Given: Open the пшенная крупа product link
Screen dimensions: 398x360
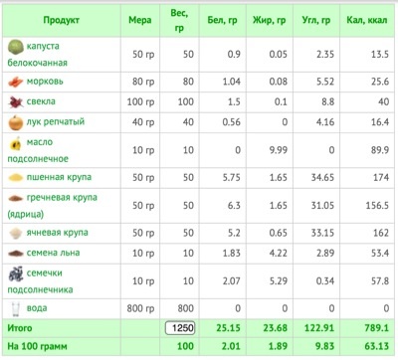Looking at the screenshot, I should coord(59,177).
